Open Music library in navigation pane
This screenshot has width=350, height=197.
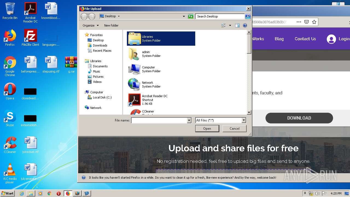pos(94,71)
